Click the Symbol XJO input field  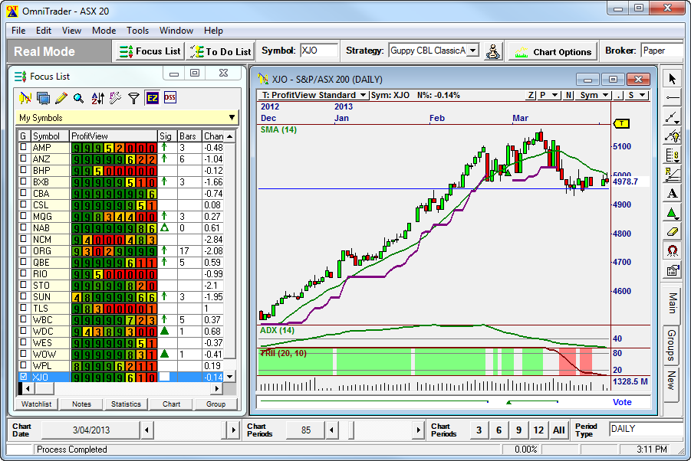(319, 51)
